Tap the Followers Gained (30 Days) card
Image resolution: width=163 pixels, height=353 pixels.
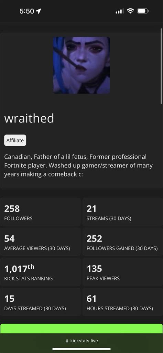click(123, 242)
